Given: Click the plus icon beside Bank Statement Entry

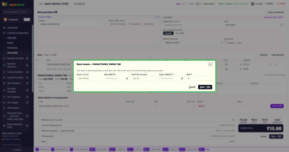Looking at the screenshot, I should pyautogui.click(x=27, y=125).
